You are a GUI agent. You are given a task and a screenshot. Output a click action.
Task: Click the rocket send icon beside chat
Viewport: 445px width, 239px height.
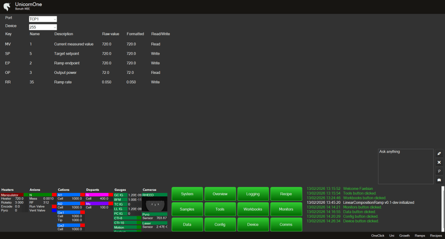pyautogui.click(x=439, y=154)
